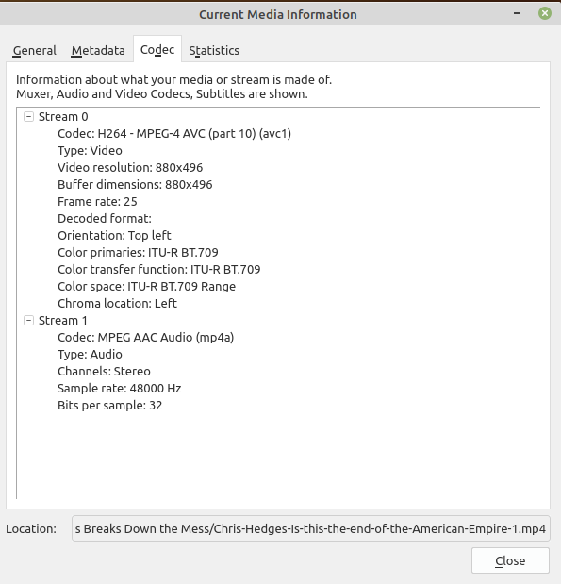Viewport: 561px width, 584px height.
Task: Select the Chroma location Left row
Action: [x=117, y=303]
